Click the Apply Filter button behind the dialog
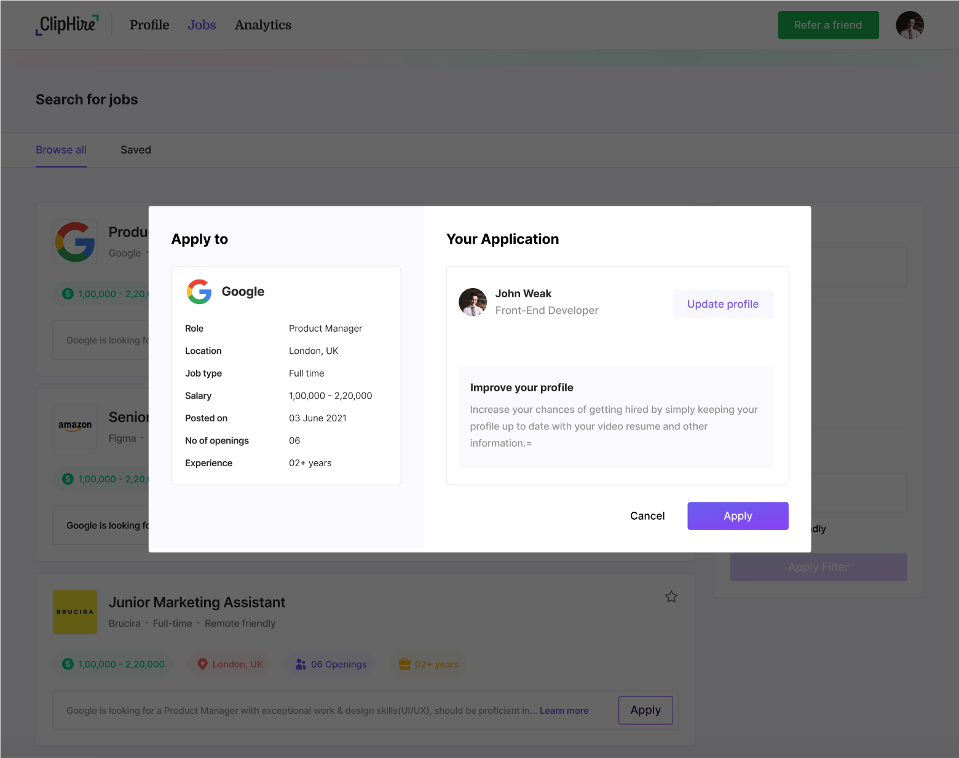This screenshot has width=959, height=758. click(818, 567)
